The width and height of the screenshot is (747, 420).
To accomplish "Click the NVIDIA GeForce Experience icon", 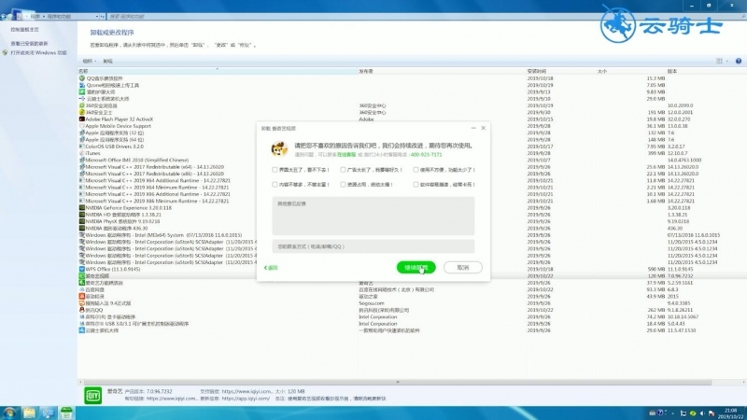I will pyautogui.click(x=82, y=207).
